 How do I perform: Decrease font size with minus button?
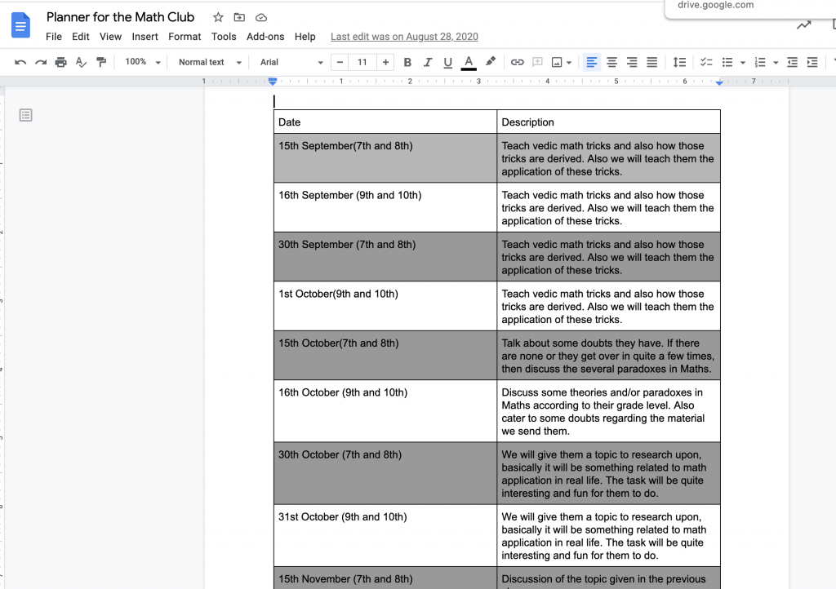tap(340, 62)
